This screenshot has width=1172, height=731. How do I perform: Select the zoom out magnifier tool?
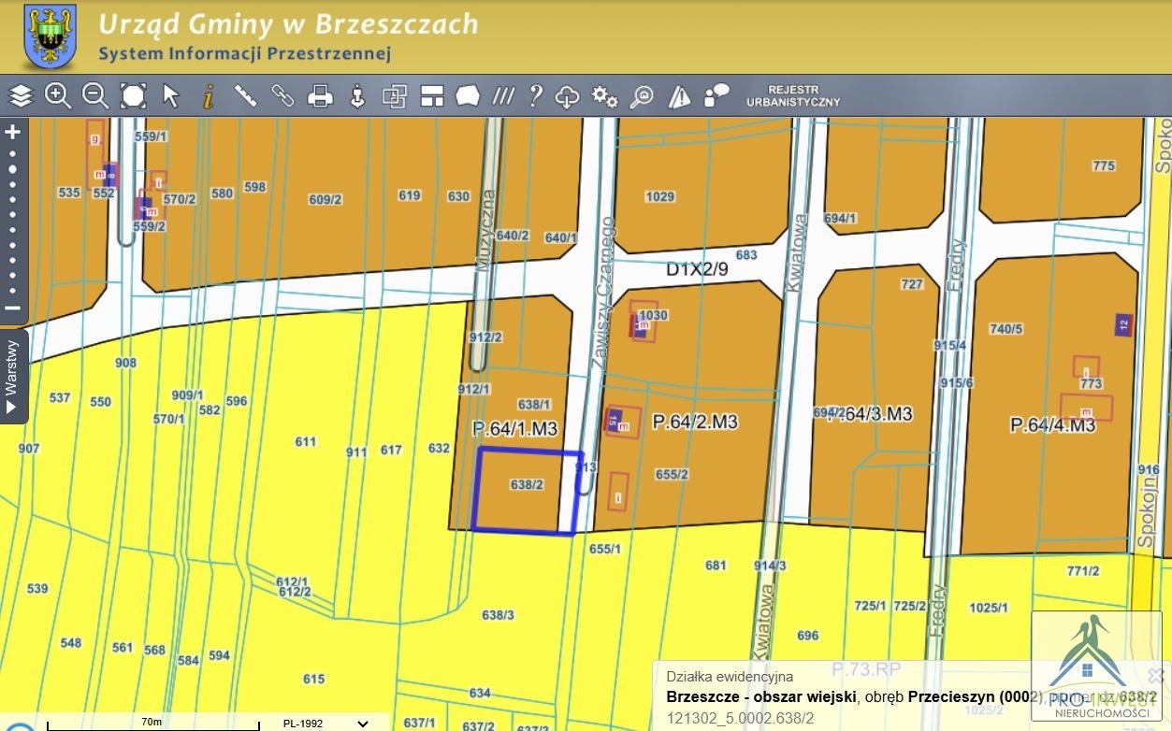pos(95,95)
